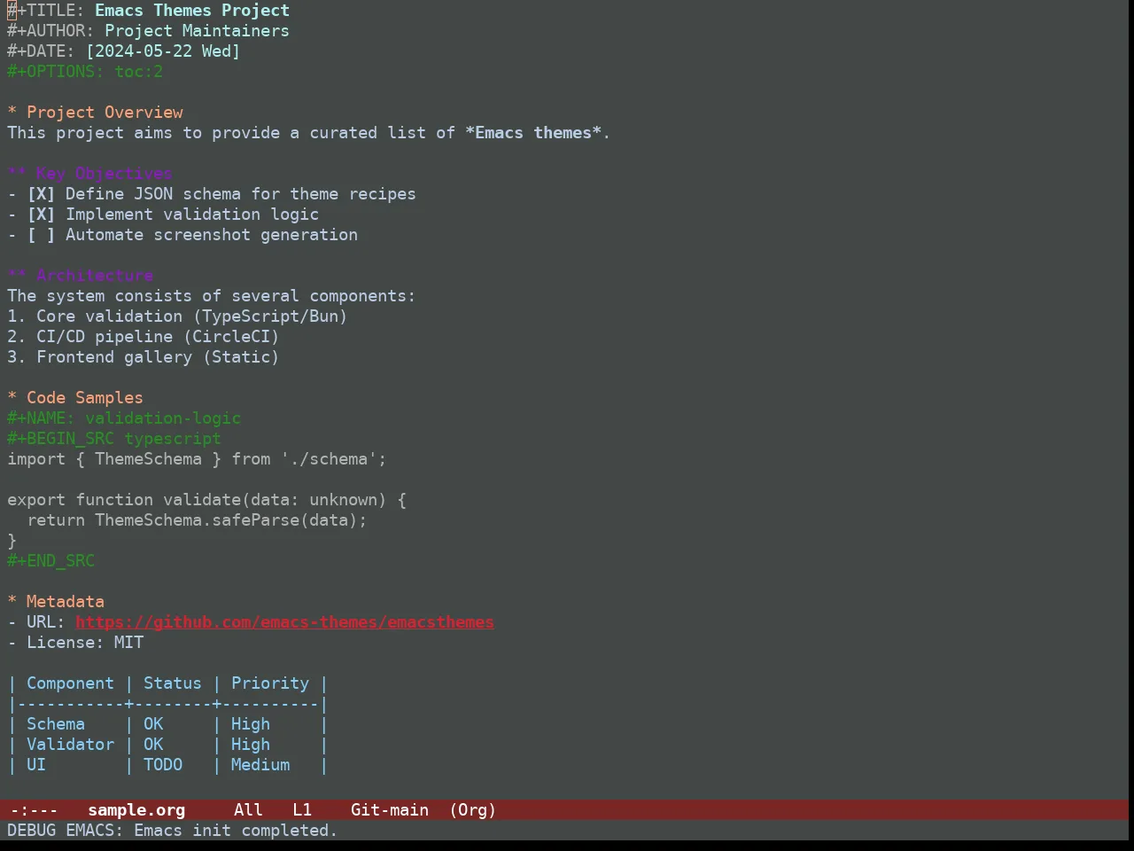
Task: Click the Component table header cell
Action: (70, 683)
